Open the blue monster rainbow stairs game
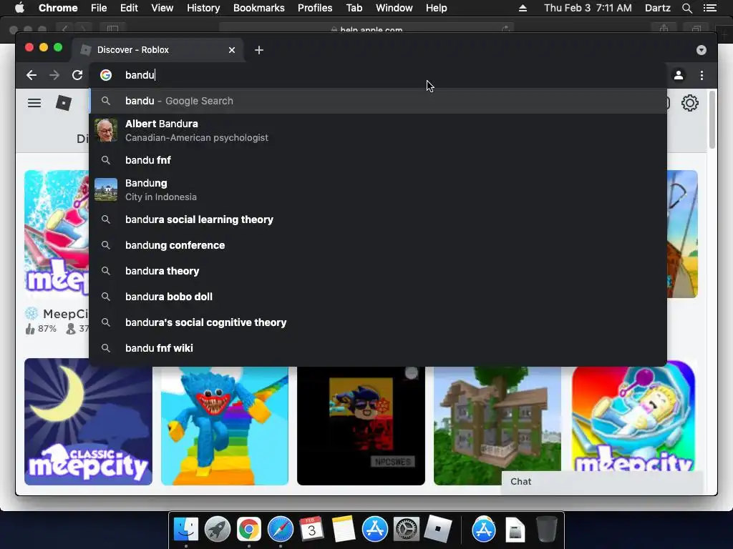 [x=225, y=426]
